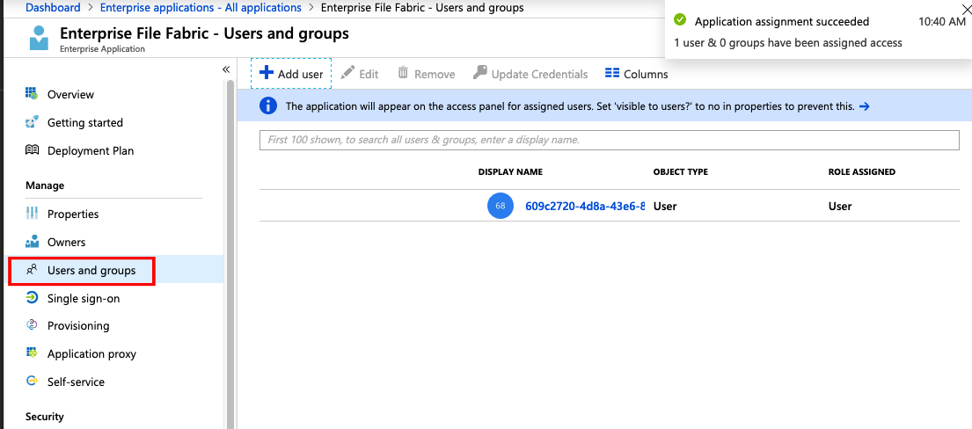
Task: Click the Self-service icon in sidebar
Action: pos(32,382)
